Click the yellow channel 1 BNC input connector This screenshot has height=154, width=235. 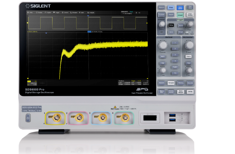(56, 118)
